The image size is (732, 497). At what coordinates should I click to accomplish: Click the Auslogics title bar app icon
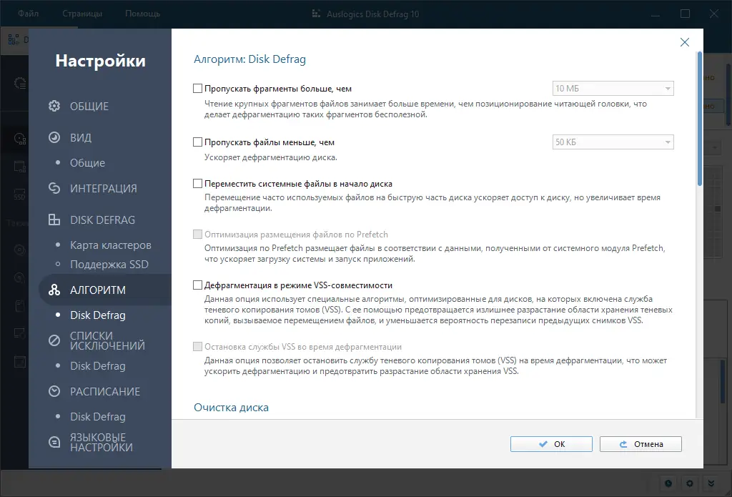coord(316,14)
